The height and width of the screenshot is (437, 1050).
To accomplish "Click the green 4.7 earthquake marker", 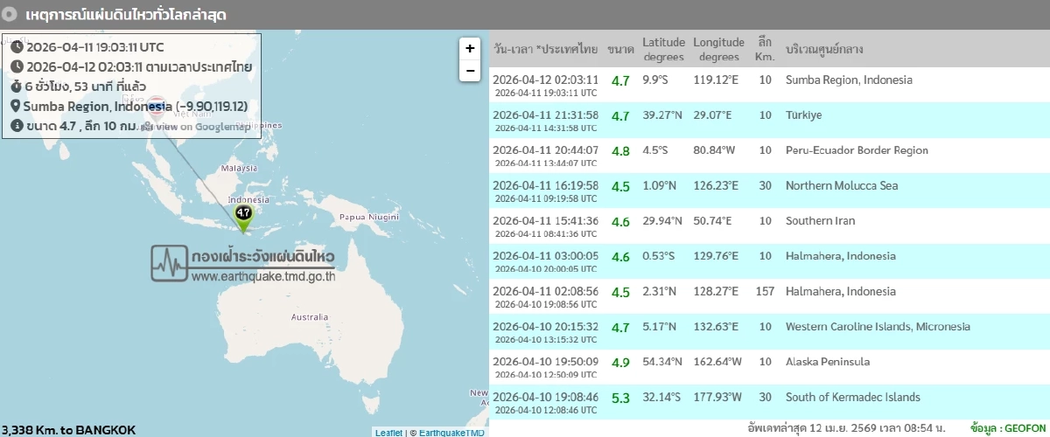I will (x=242, y=213).
